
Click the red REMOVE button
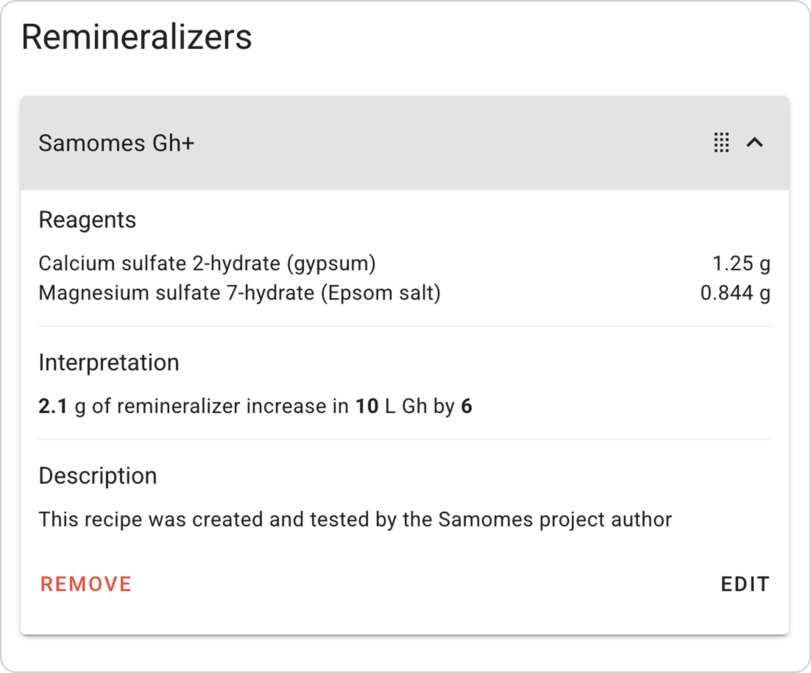tap(86, 584)
